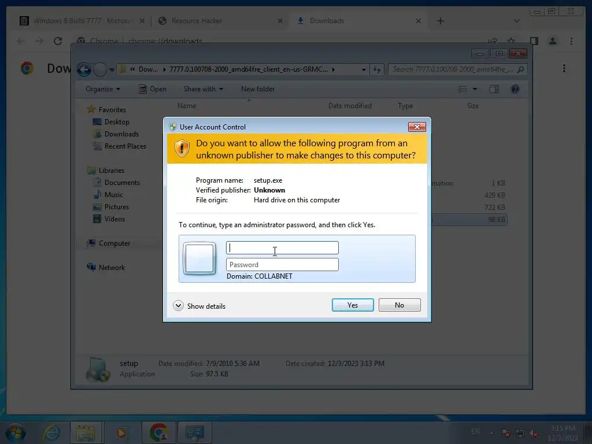
Task: Click the user account picture tile
Action: [x=199, y=258]
